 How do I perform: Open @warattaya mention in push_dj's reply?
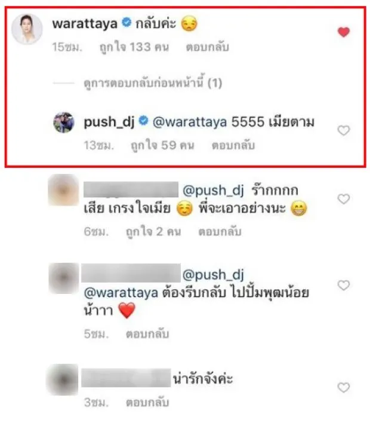190,122
